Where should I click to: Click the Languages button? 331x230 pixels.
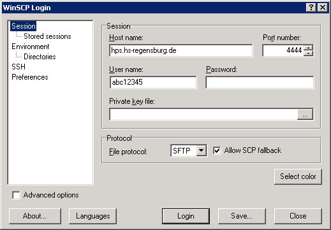pyautogui.click(x=92, y=216)
